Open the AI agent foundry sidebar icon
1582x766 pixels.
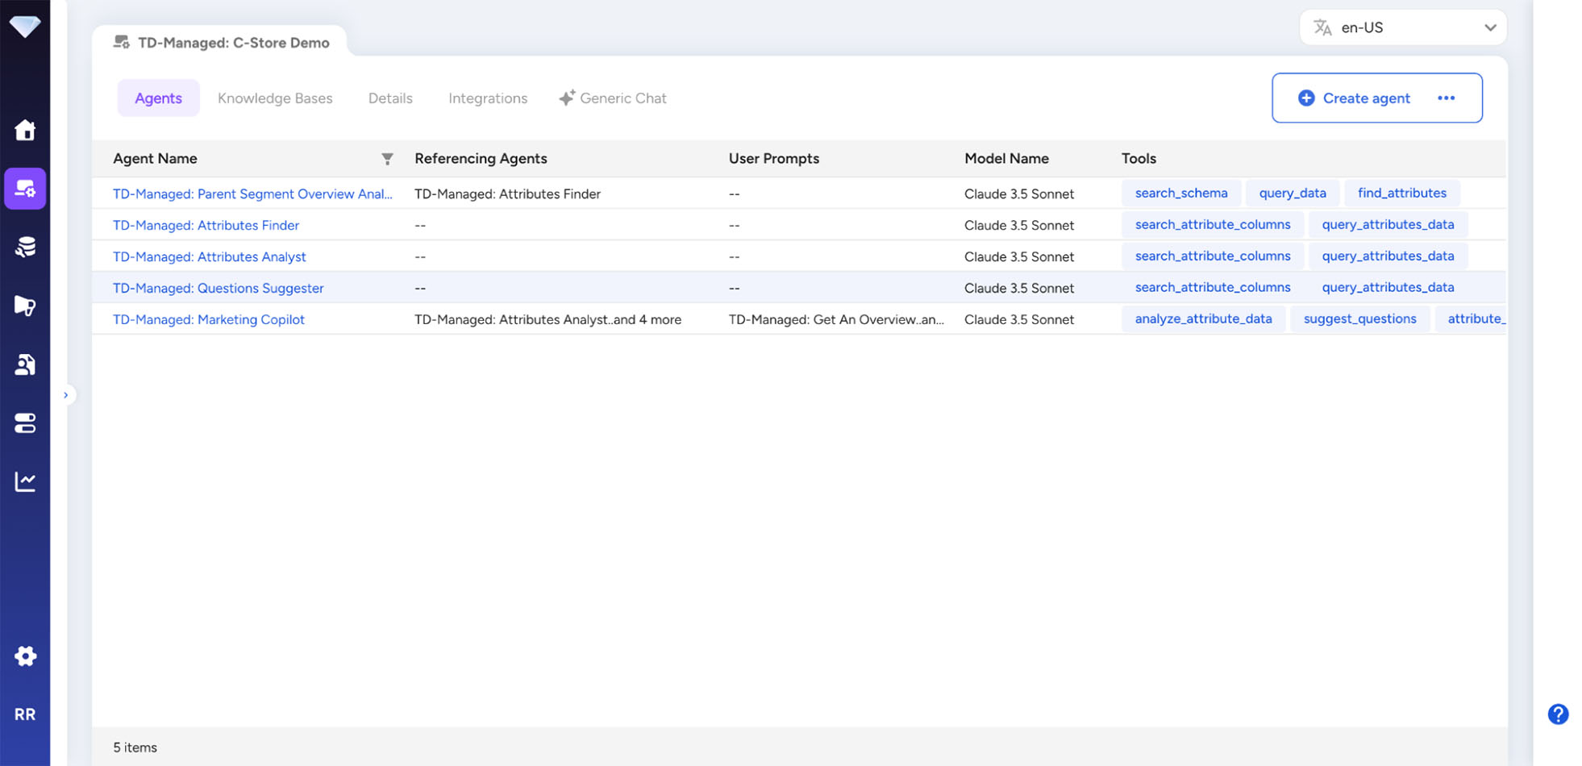[25, 189]
